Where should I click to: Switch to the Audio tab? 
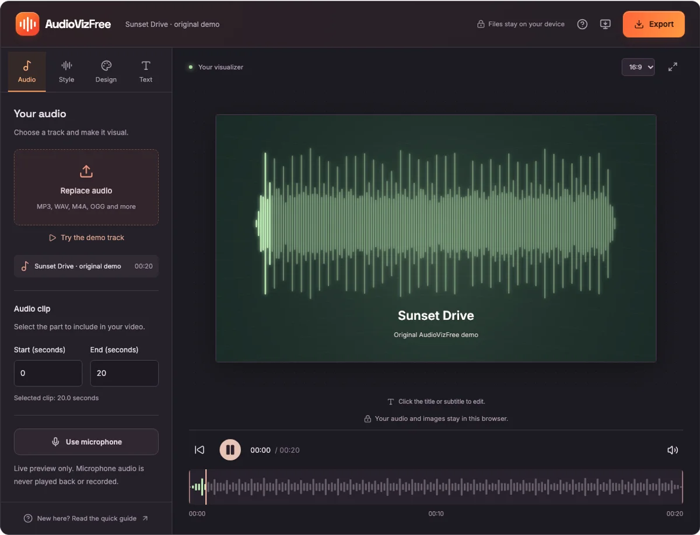[27, 72]
